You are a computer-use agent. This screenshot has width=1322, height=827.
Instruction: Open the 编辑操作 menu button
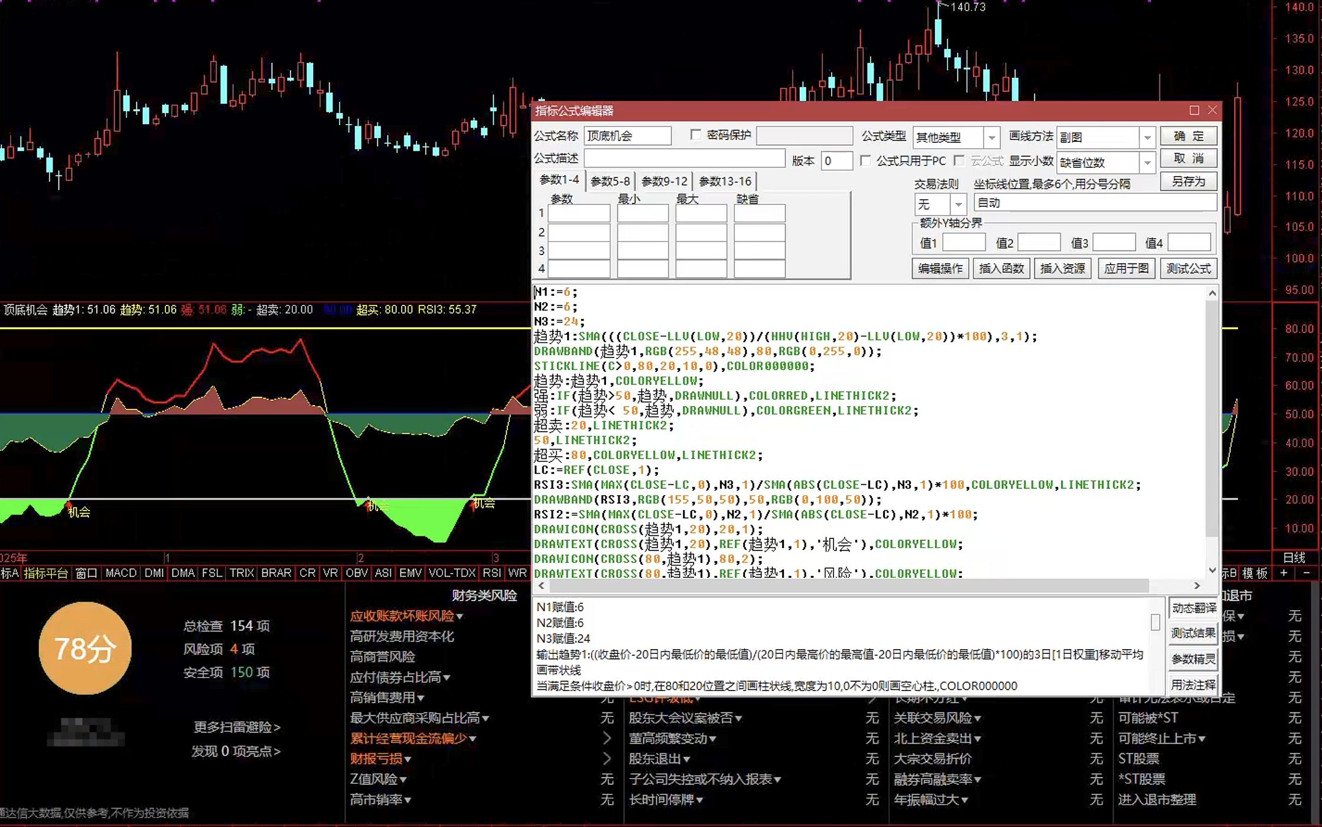(x=940, y=269)
